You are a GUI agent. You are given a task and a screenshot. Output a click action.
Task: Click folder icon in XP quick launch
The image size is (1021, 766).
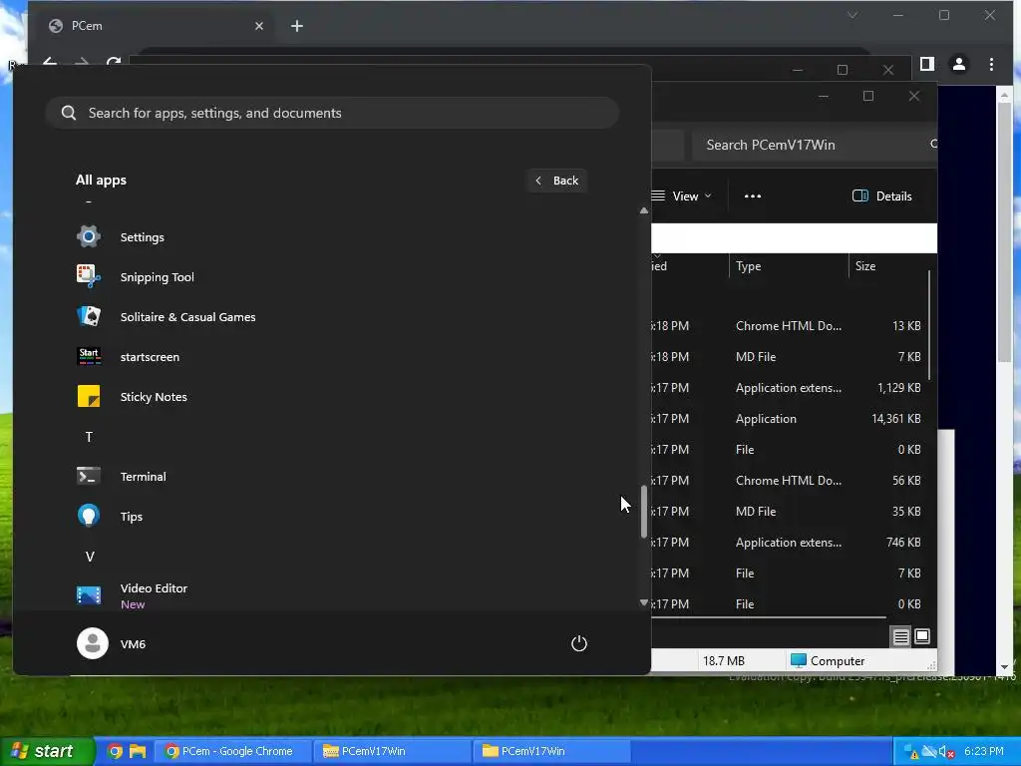click(138, 751)
